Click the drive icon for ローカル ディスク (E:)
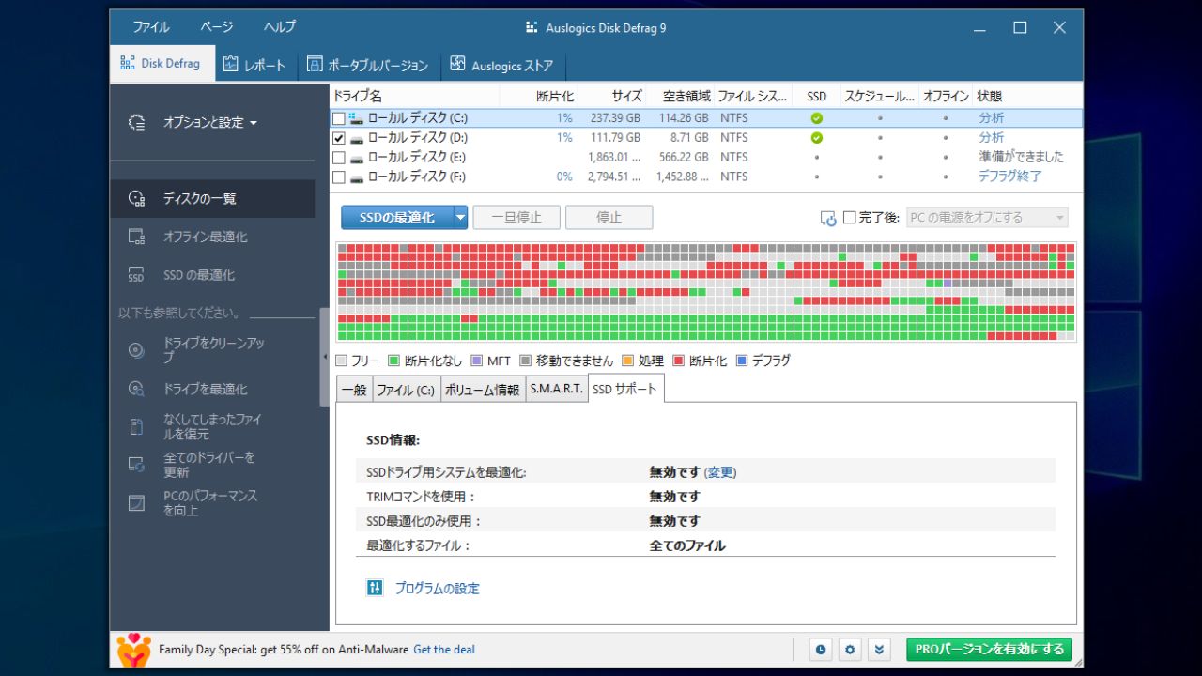 tap(356, 158)
